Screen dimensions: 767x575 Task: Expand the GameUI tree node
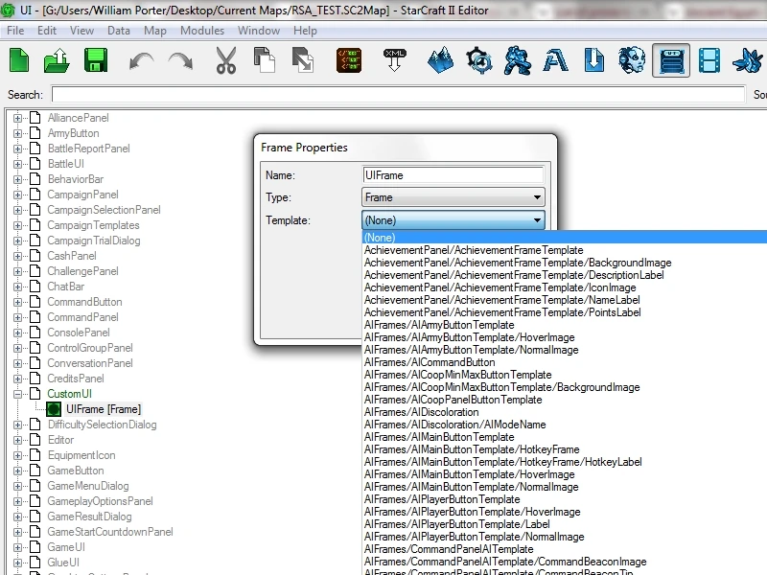click(x=17, y=547)
